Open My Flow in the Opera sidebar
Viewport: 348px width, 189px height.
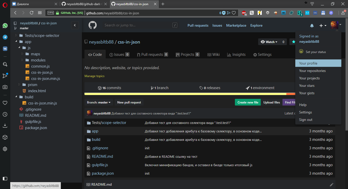point(5,76)
